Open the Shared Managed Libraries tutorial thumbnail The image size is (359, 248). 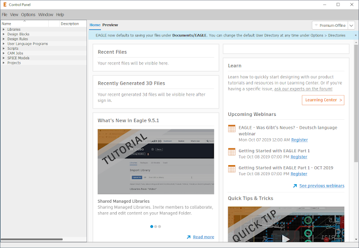coord(156,162)
